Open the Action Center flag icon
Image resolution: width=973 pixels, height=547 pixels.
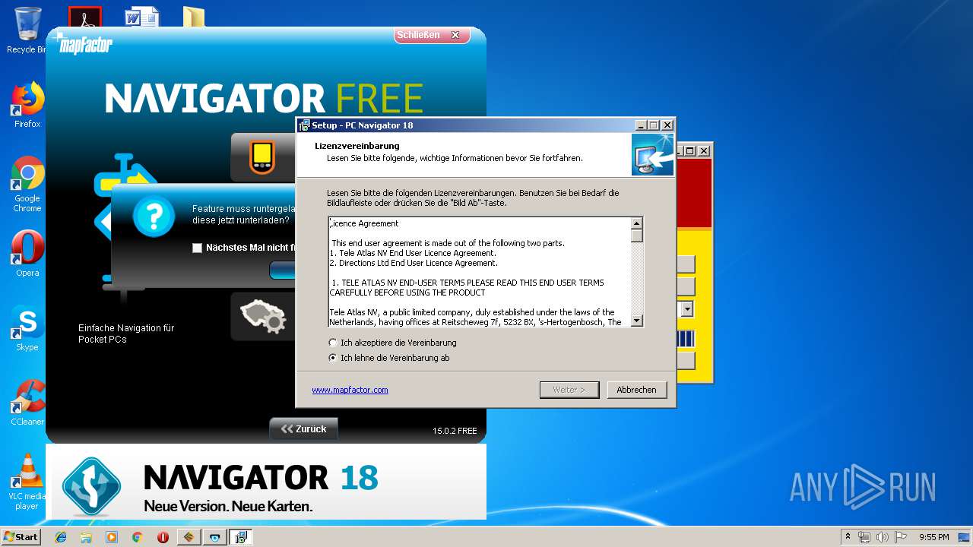point(901,537)
